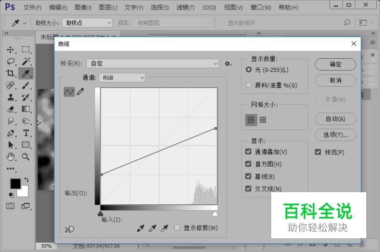Select the Rectangle shape tool
Image resolution: width=380 pixels, height=252 pixels.
tap(26, 144)
